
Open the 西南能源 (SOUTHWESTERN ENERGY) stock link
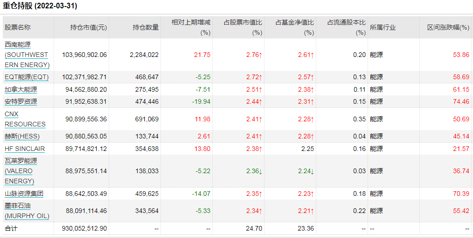coord(26,55)
